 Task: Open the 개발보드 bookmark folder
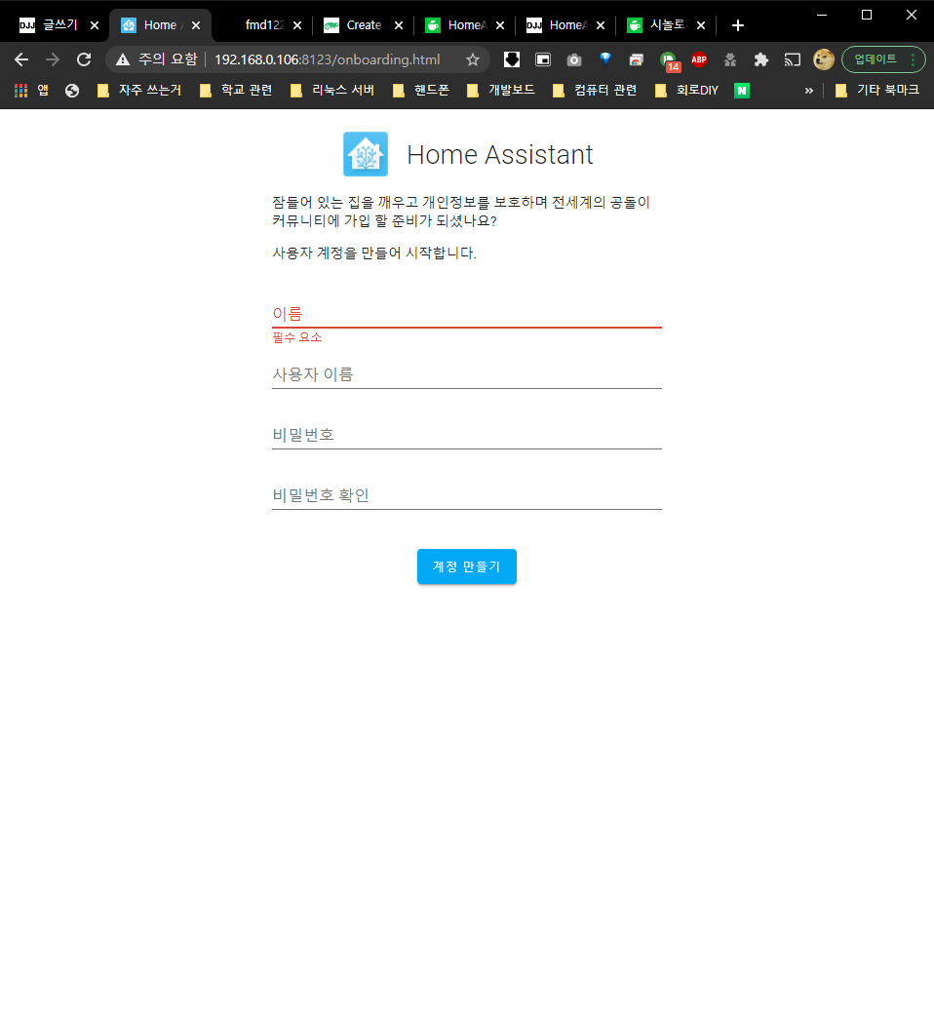pos(500,91)
